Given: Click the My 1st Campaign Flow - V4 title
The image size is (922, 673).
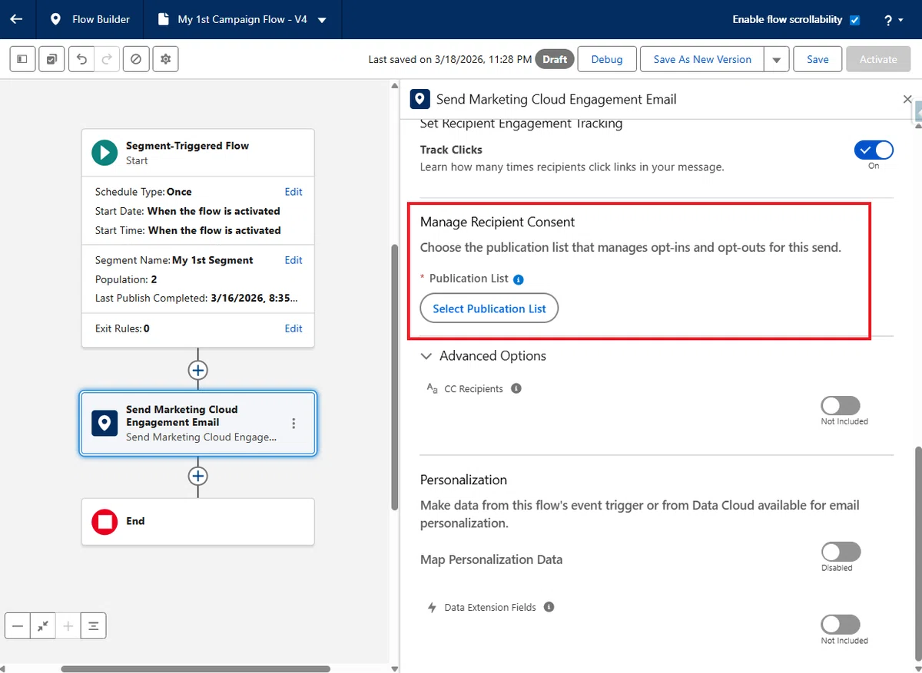Looking at the screenshot, I should pos(243,19).
